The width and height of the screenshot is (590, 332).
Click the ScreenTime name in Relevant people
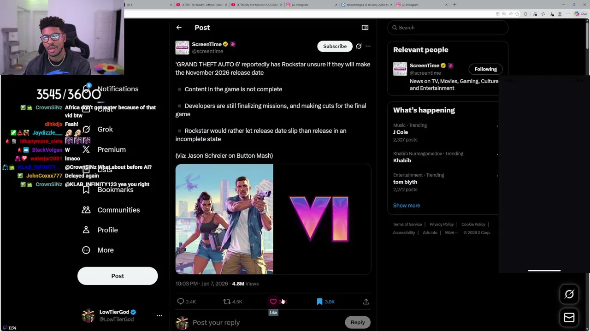pos(425,65)
